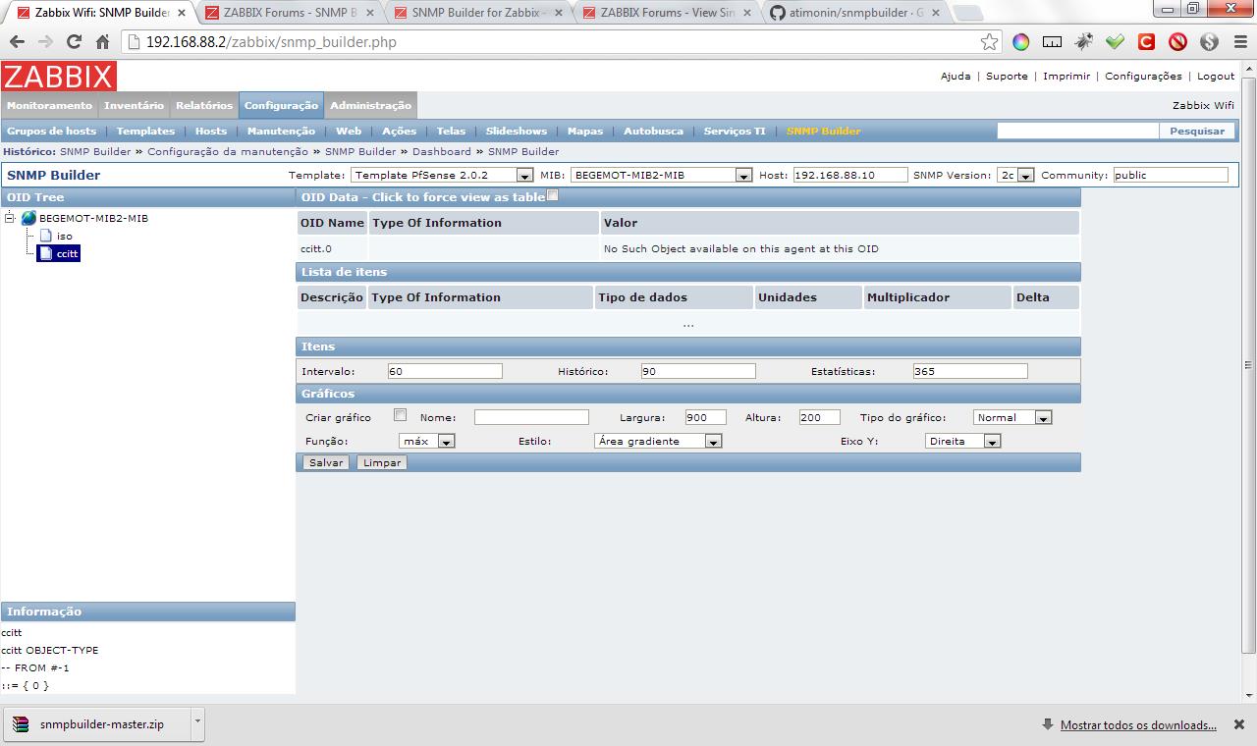
Task: Click the Largura input field
Action: (x=706, y=417)
